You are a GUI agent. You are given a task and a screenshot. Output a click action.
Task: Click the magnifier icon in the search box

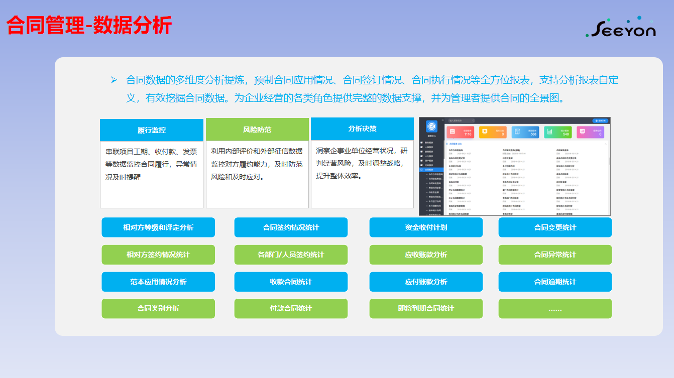474,120
